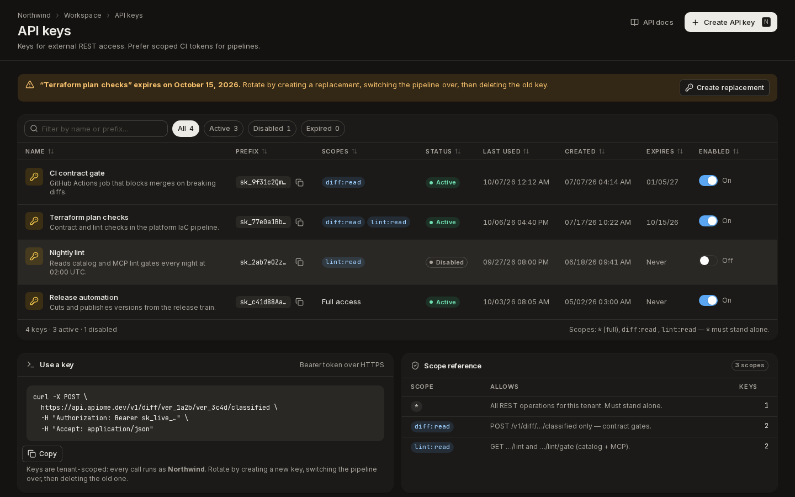Click the terminal icon beside Use a key
The image size is (795, 497).
coord(31,364)
